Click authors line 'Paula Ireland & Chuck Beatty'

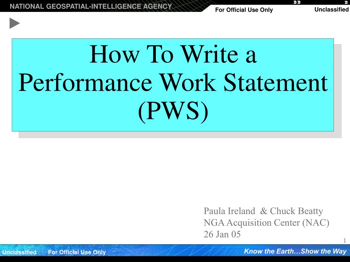point(263,211)
